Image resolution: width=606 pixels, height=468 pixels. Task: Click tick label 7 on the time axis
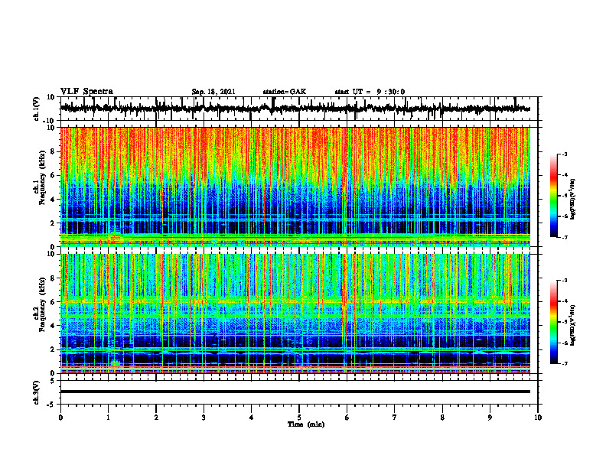pos(395,418)
